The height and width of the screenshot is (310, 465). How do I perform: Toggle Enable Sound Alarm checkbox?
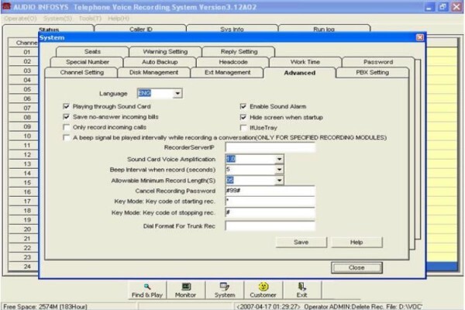tap(243, 106)
